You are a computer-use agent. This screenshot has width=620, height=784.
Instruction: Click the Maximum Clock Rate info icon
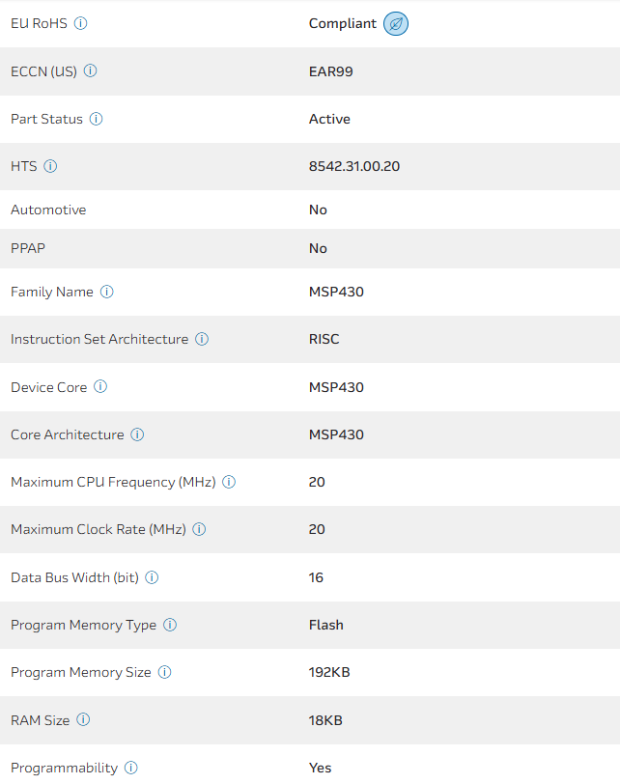click(199, 529)
